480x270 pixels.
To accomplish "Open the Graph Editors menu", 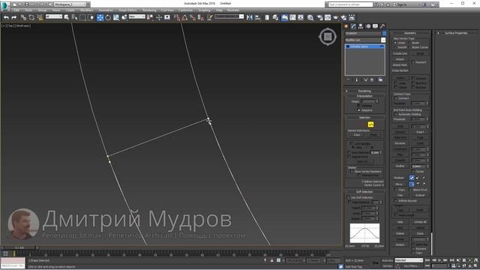I will point(127,10).
